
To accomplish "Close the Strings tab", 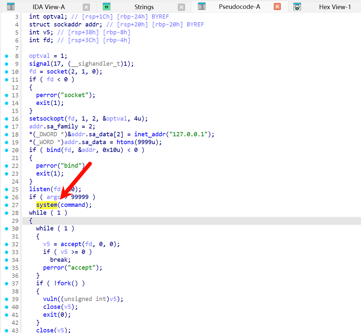I will click(181, 7).
